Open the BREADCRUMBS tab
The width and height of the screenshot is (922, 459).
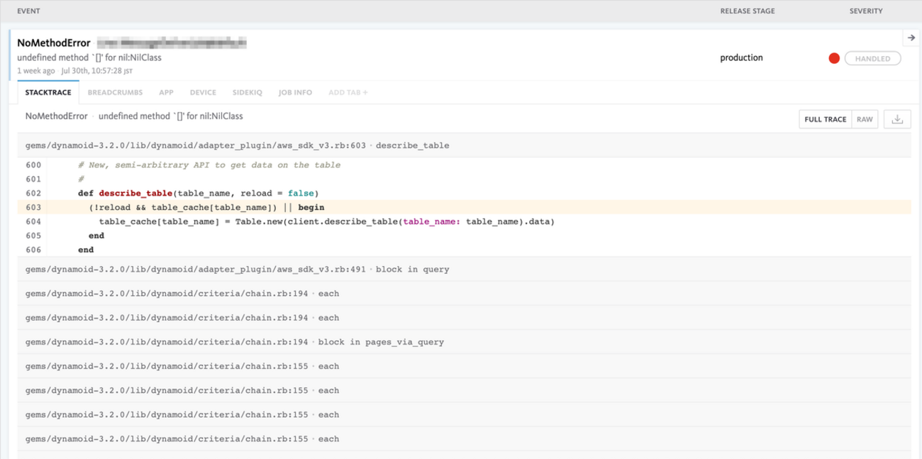pos(115,92)
